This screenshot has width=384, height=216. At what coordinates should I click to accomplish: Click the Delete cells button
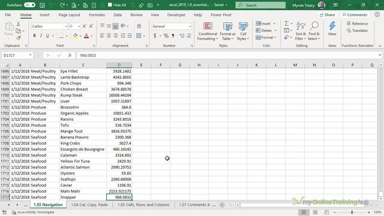click(264, 31)
